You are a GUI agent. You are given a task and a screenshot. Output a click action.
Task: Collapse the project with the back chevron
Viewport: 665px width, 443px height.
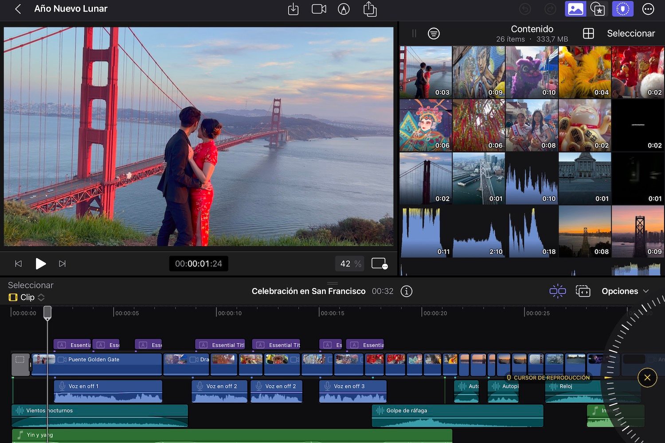tap(18, 9)
